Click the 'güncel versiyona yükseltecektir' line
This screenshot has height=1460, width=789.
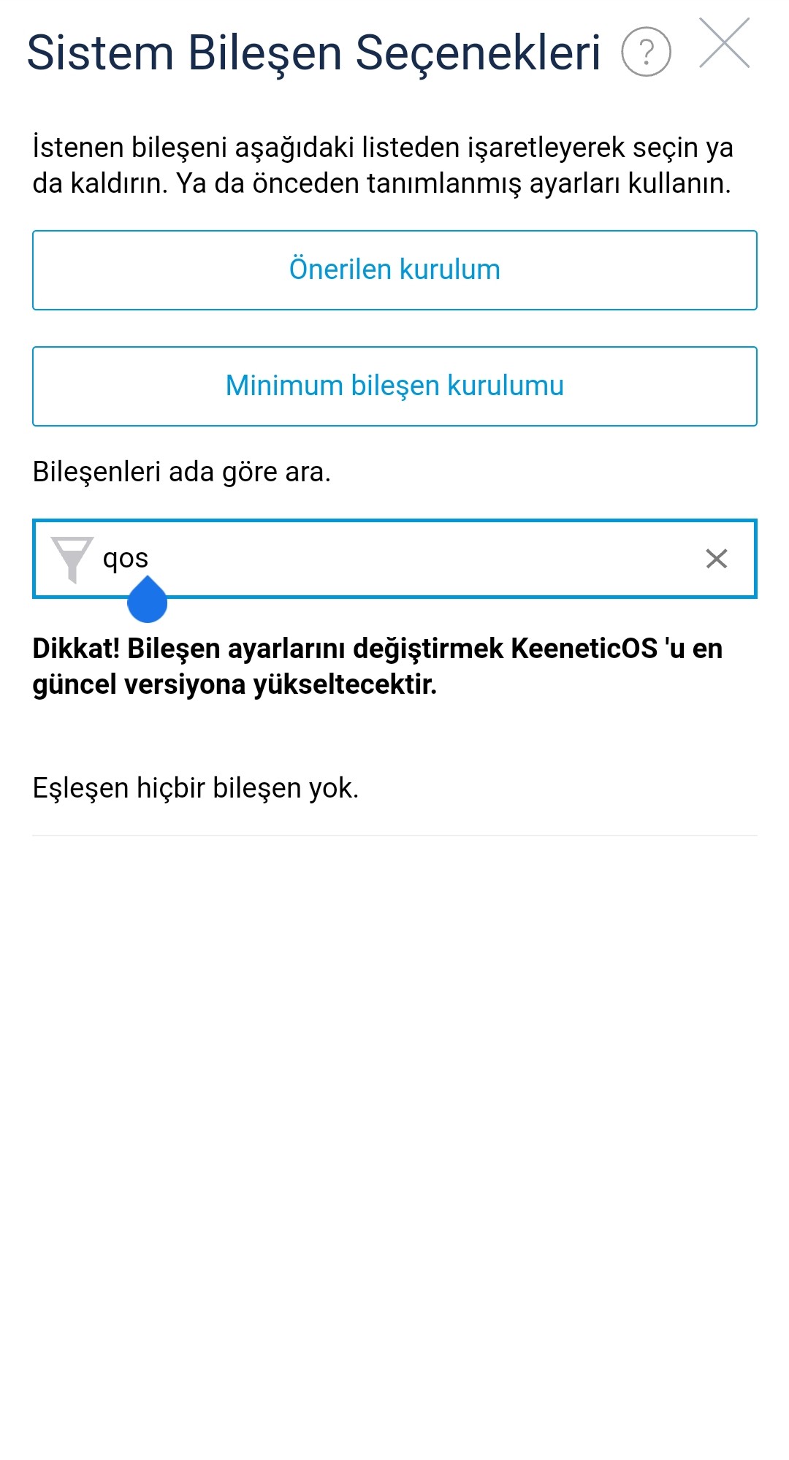tap(235, 685)
